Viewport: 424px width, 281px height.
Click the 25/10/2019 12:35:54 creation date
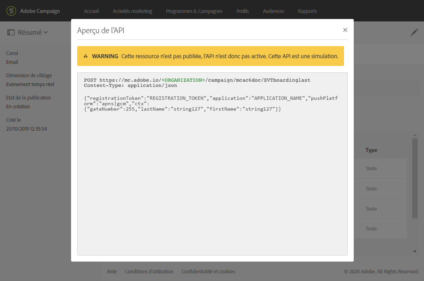click(27, 129)
